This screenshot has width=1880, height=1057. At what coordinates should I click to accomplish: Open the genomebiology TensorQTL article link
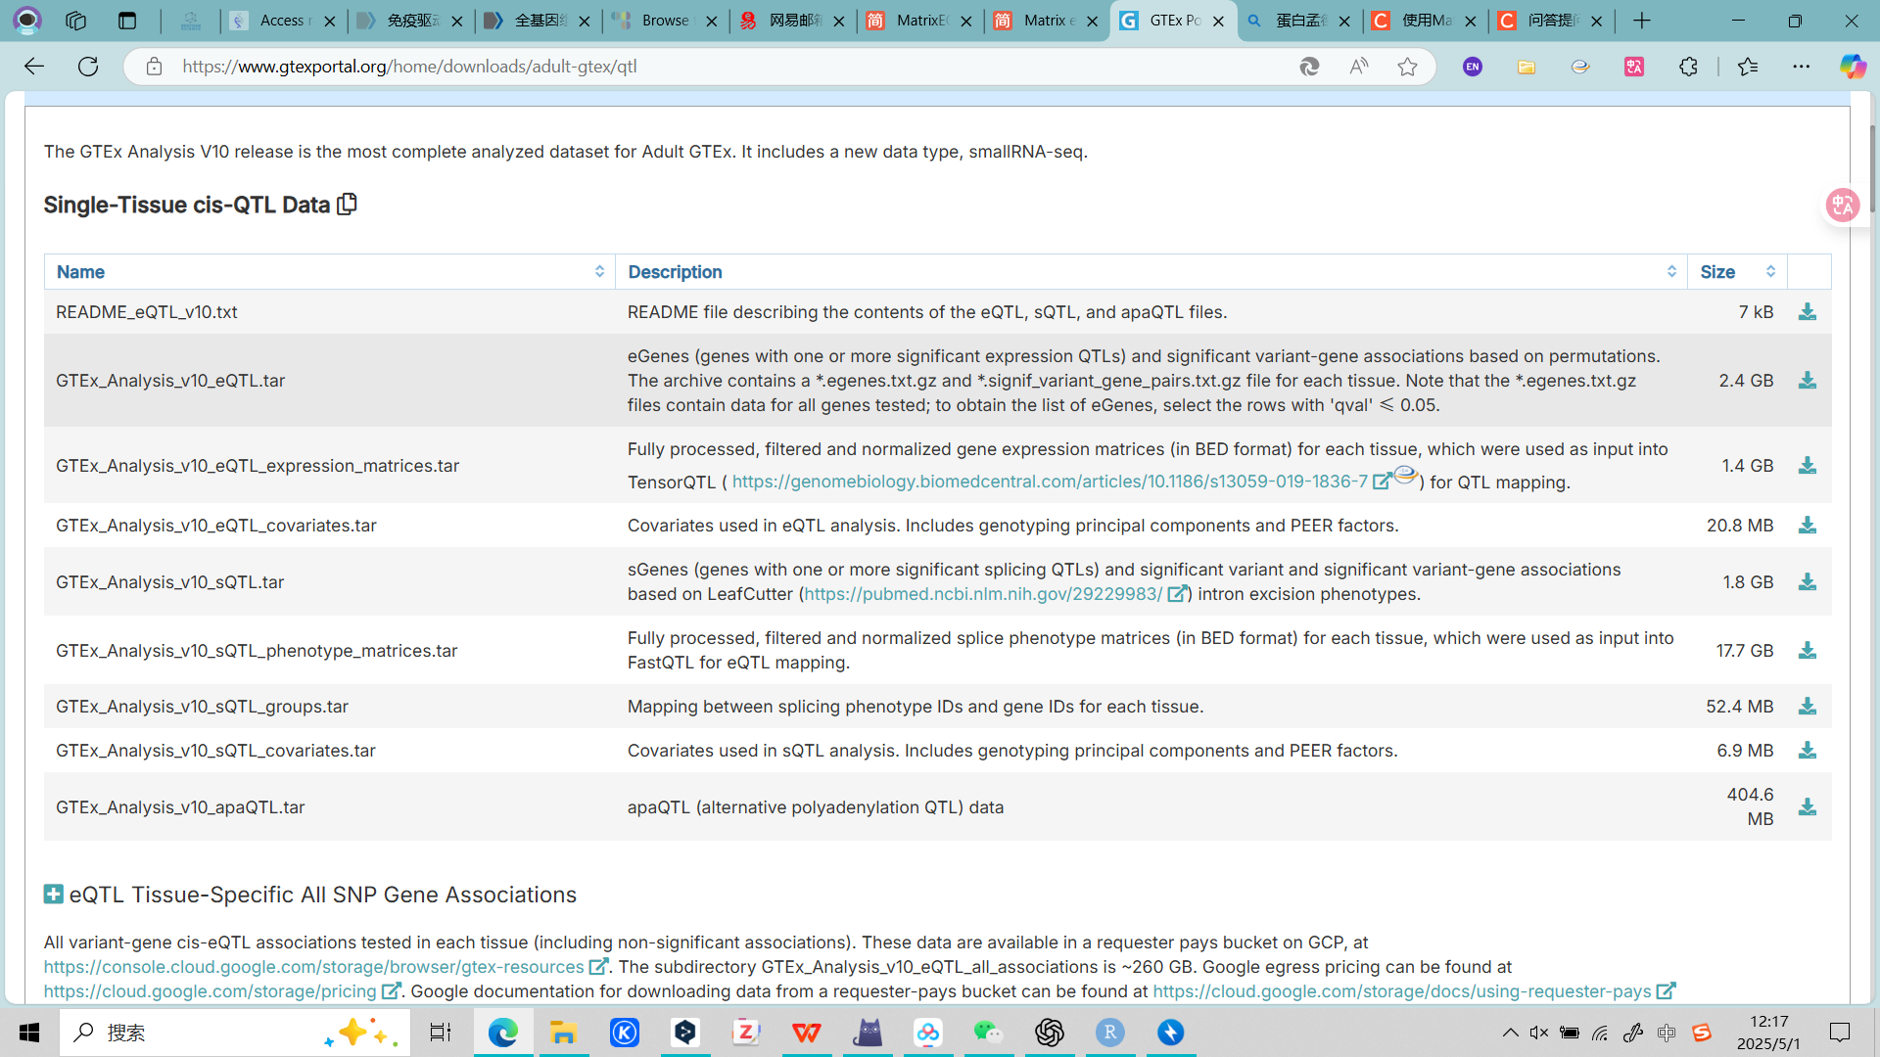click(1050, 482)
